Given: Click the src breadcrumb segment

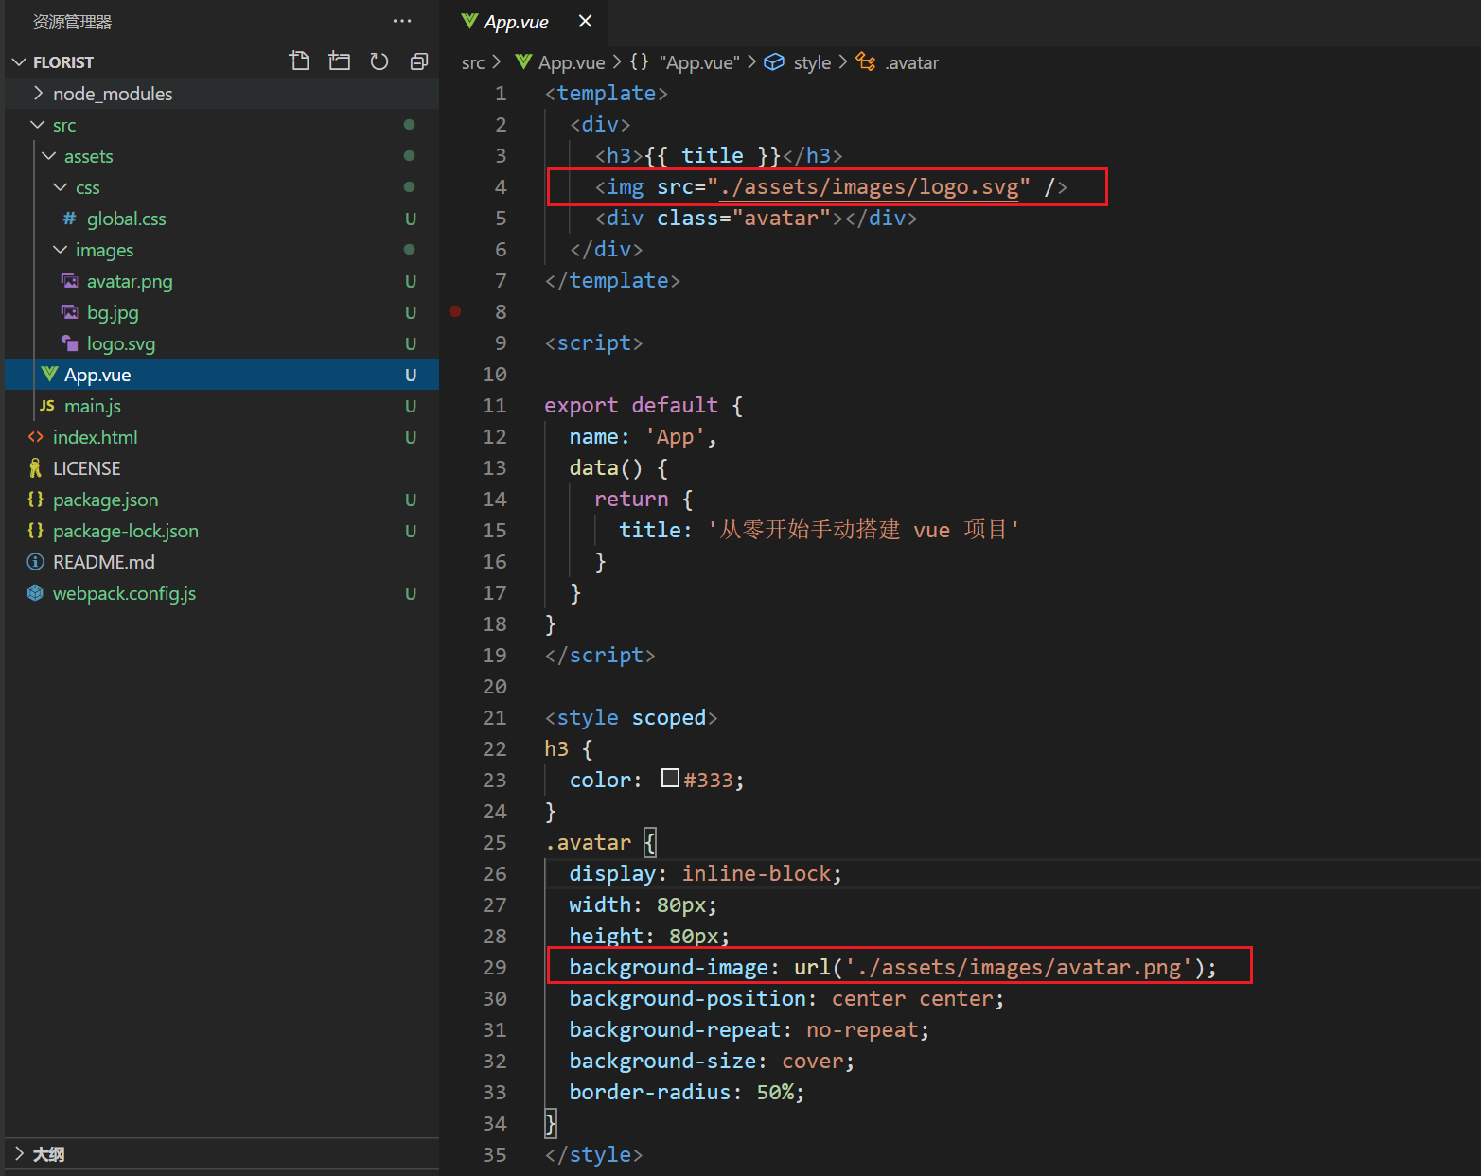Looking at the screenshot, I should point(473,63).
